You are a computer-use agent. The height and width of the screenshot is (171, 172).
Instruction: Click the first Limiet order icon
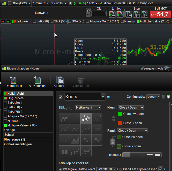[x=112, y=14]
